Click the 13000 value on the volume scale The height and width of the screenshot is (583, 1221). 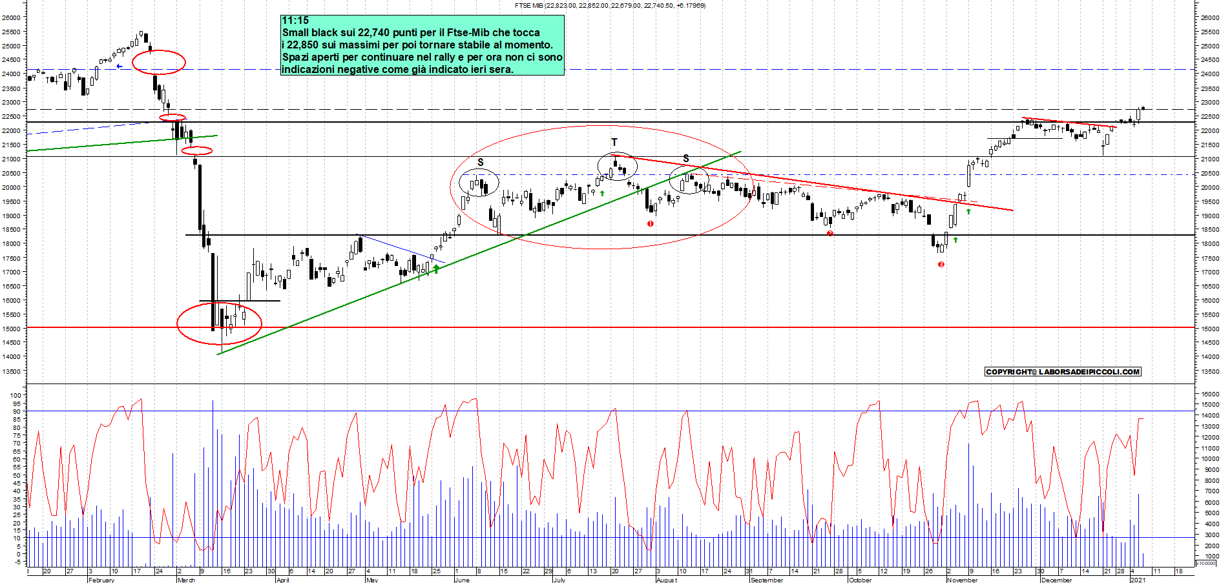click(x=1209, y=426)
